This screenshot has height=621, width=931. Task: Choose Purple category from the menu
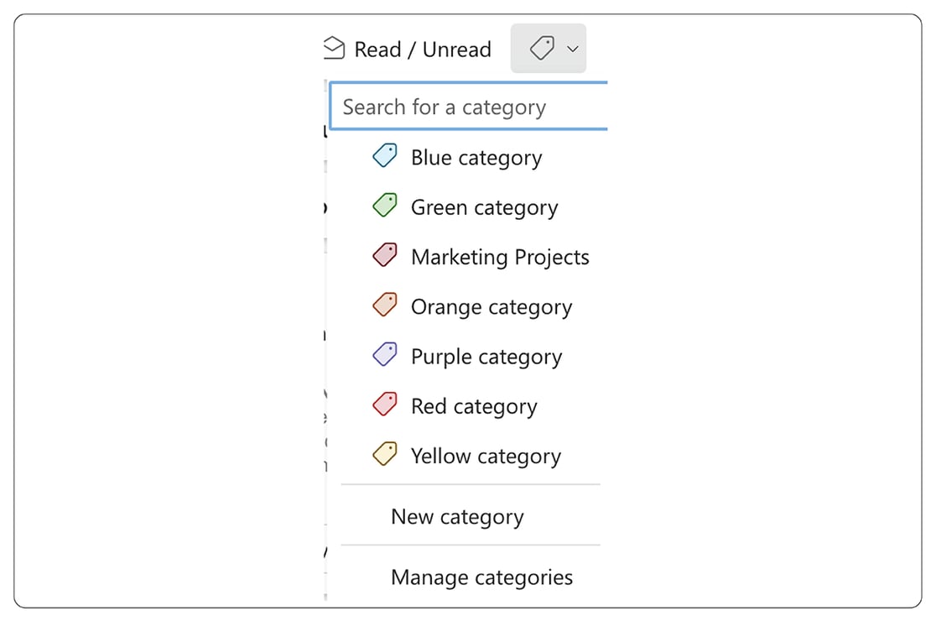coord(486,356)
